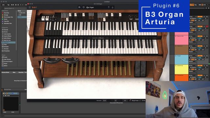Open Orange collection in the browser
This screenshot has height=118, width=210.
(x=6, y=15)
